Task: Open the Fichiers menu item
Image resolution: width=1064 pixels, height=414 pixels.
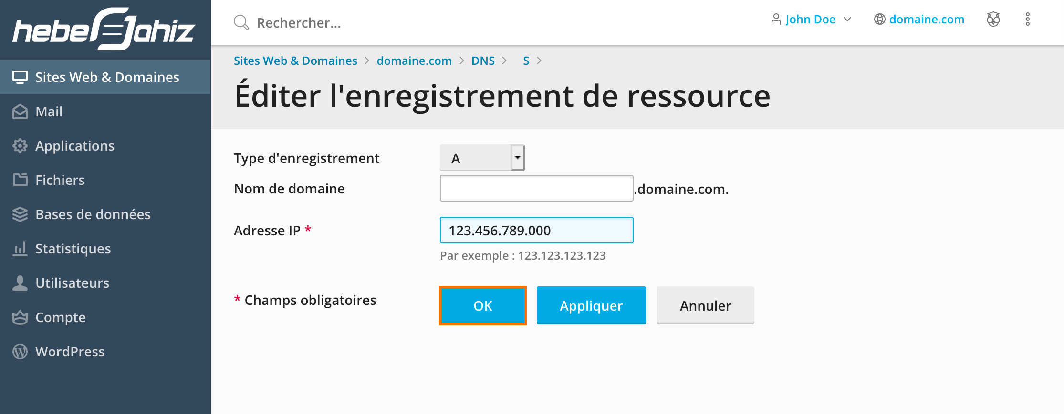Action: (105, 180)
